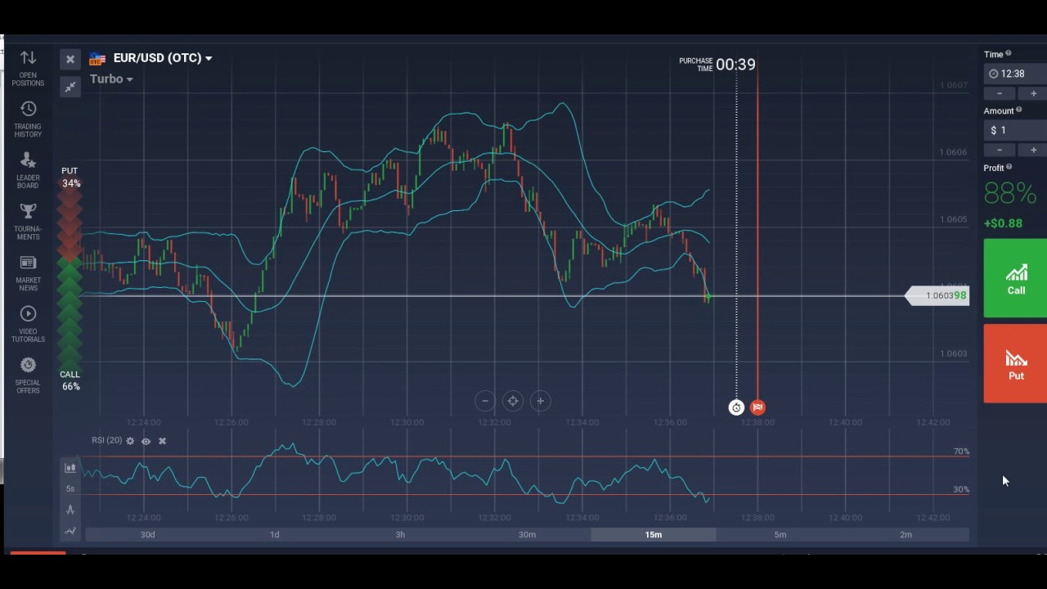Zoom out the chart with minus
1047x589 pixels.
click(x=485, y=401)
